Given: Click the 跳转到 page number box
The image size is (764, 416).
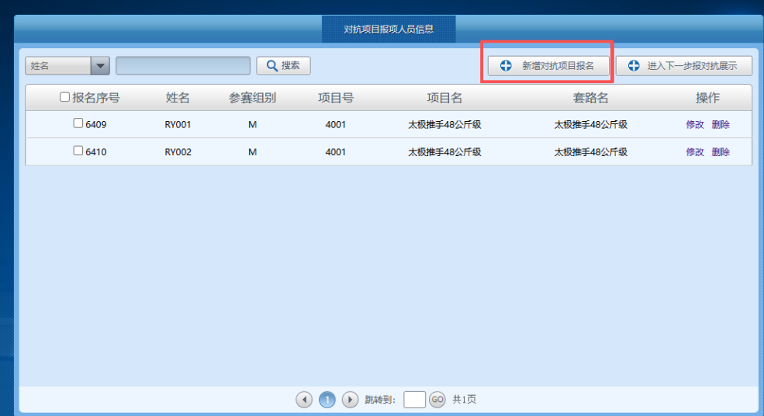Looking at the screenshot, I should click(x=414, y=400).
